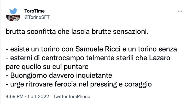Click the blue Twitter bird logo

point(13,11)
